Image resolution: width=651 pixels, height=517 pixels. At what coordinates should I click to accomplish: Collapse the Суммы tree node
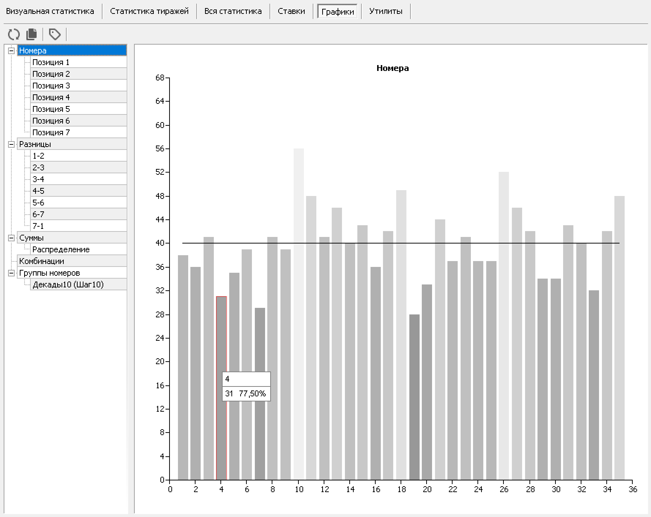[x=11, y=238]
